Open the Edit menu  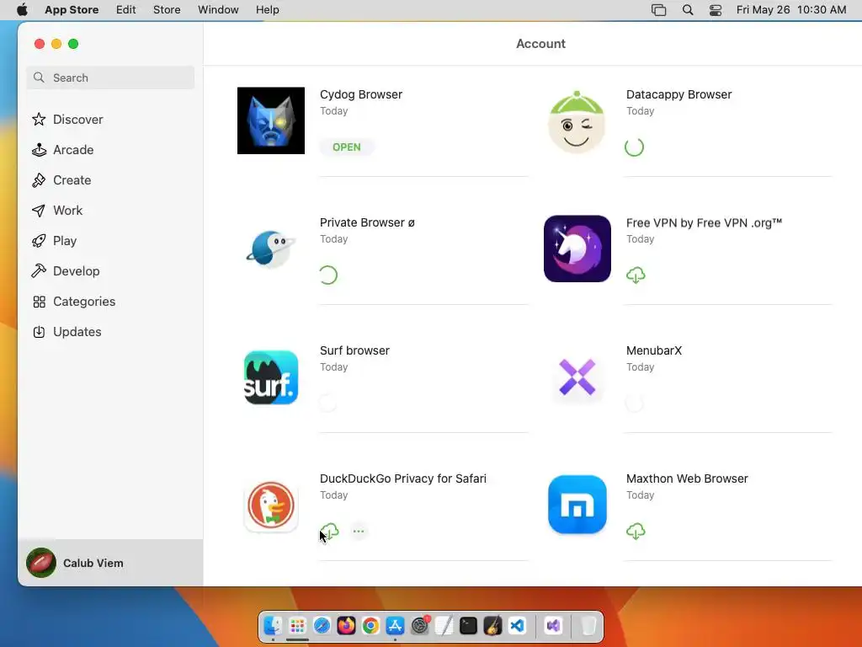126,10
